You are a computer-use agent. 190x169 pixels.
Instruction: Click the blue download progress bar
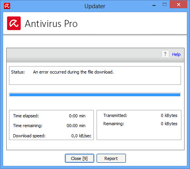tap(95, 95)
